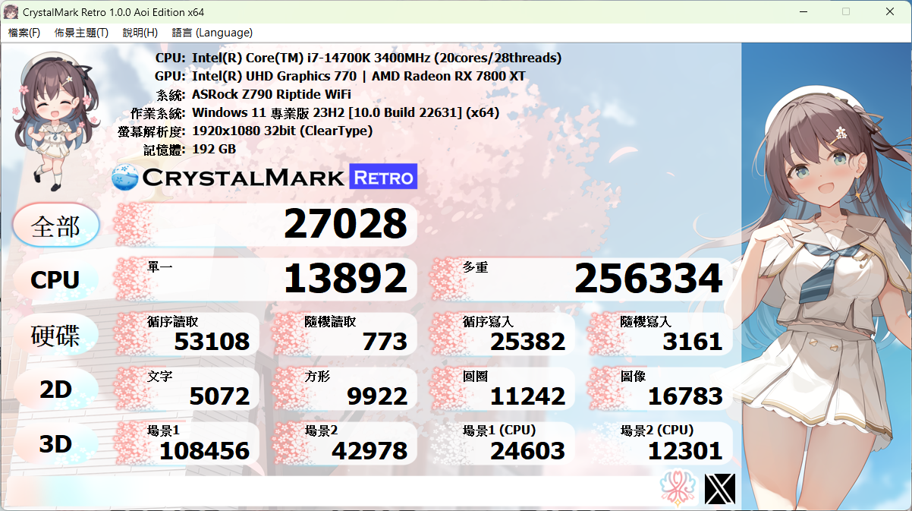The image size is (912, 511).
Task: Minimize the CrystalMark Retro window
Action: click(x=803, y=11)
